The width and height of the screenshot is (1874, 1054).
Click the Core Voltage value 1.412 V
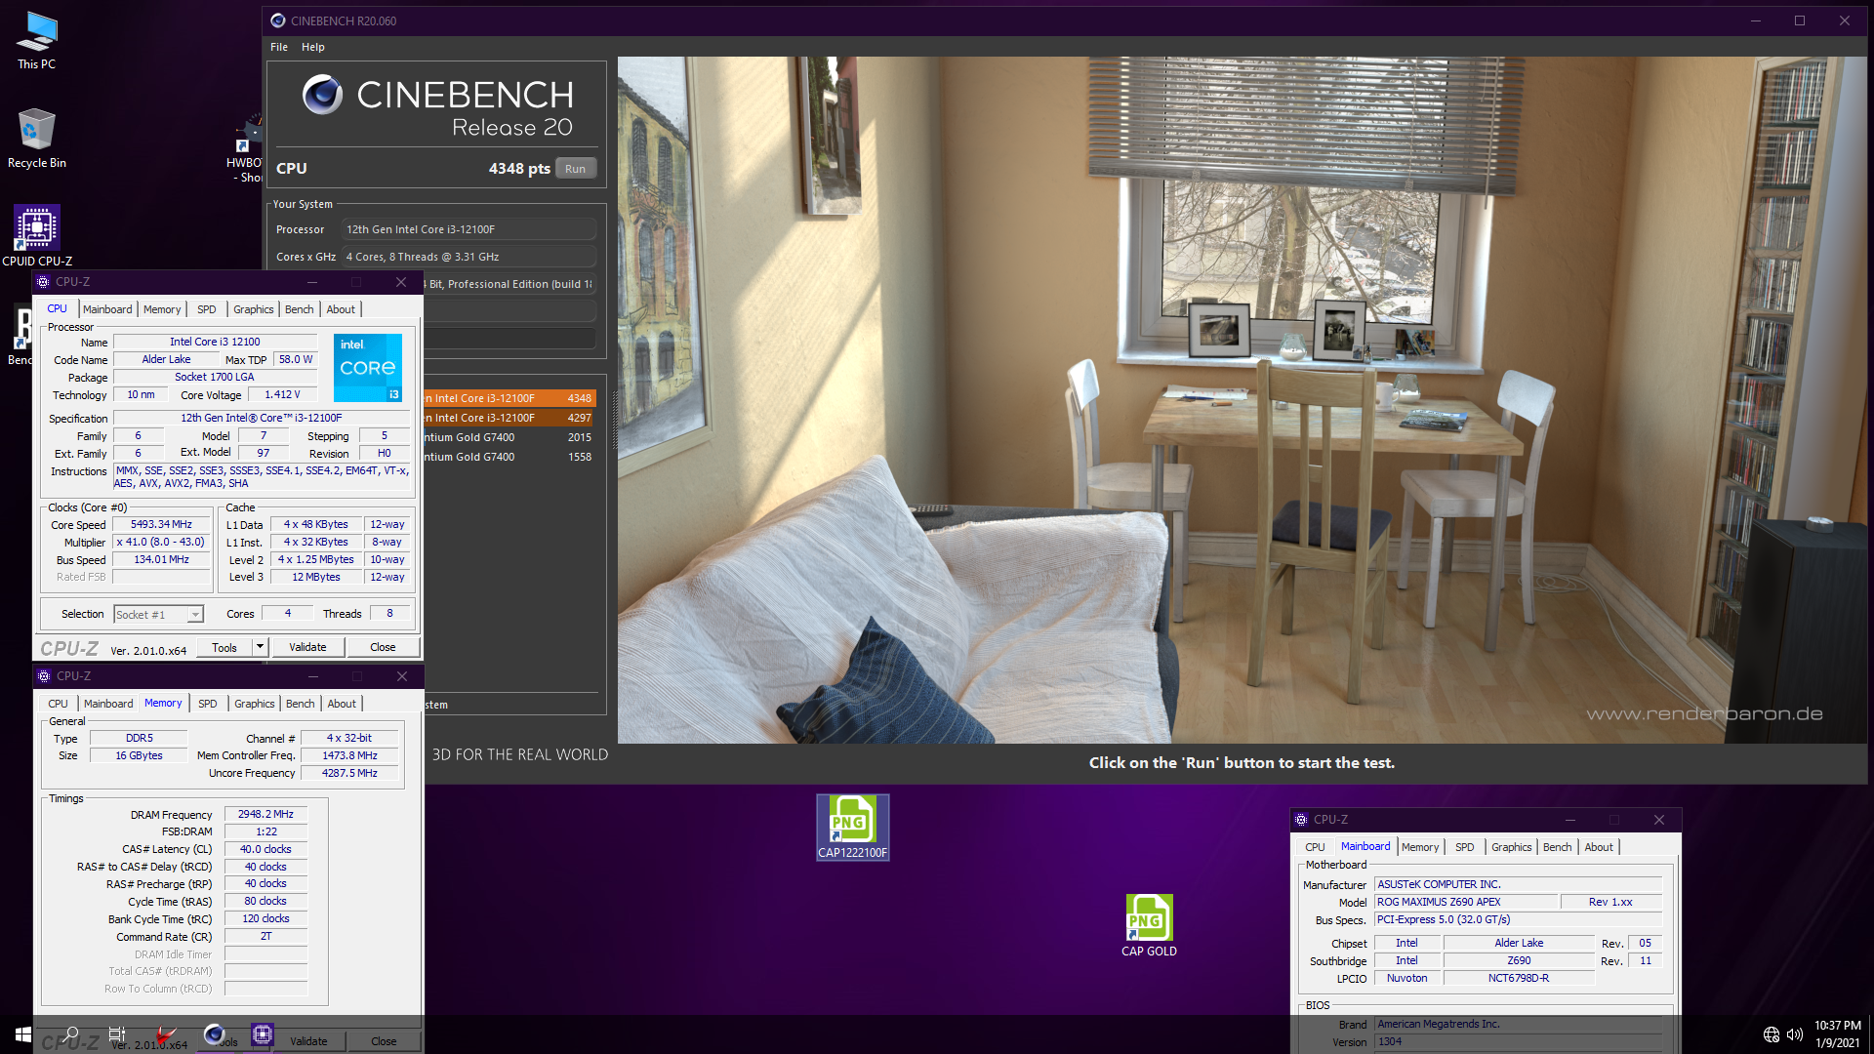pyautogui.click(x=283, y=395)
